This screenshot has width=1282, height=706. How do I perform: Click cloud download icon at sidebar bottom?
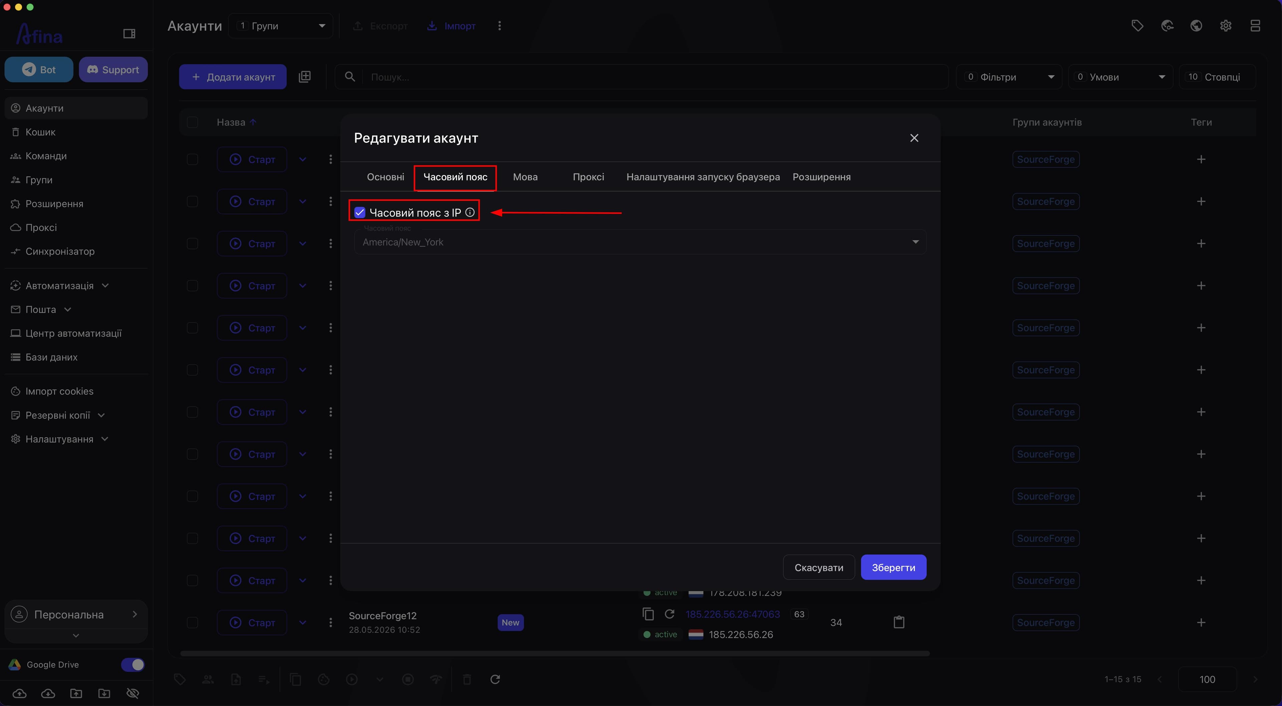click(x=48, y=694)
